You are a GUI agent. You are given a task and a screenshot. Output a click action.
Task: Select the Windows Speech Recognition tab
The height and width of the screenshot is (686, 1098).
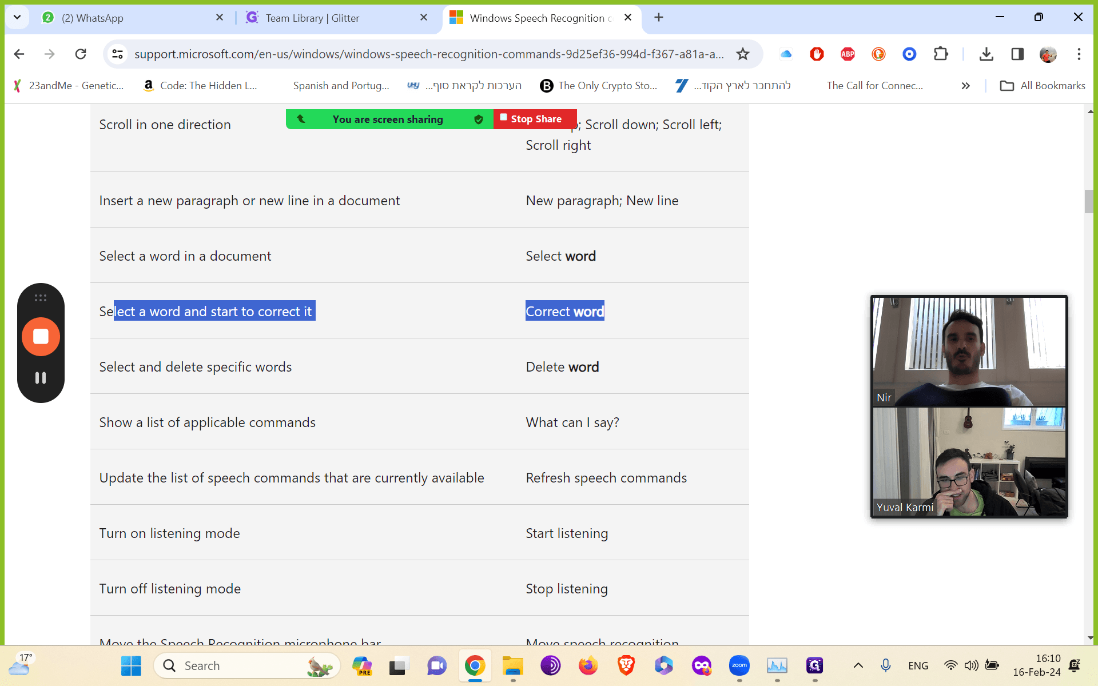click(x=540, y=18)
